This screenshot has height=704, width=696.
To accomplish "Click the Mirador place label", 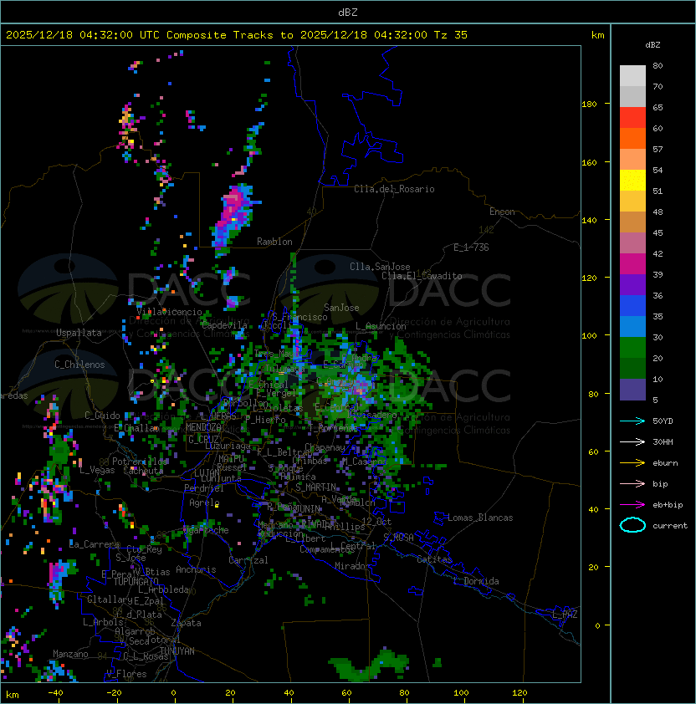I will 352,566.
